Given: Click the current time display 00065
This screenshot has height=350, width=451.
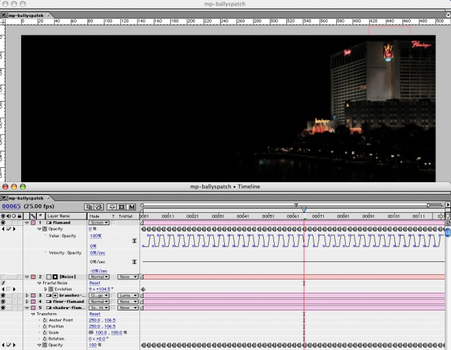Looking at the screenshot, I should click(12, 206).
